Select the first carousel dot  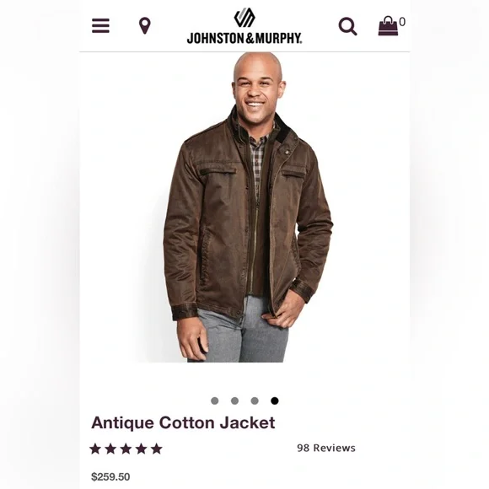point(214,400)
